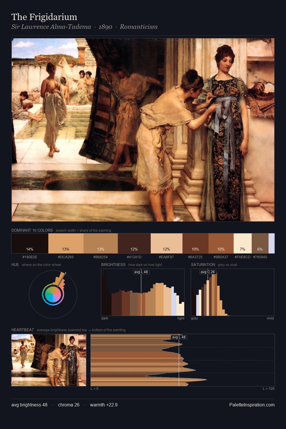
Task: Click 'where on the color wheel' caption
Action: tap(41, 265)
